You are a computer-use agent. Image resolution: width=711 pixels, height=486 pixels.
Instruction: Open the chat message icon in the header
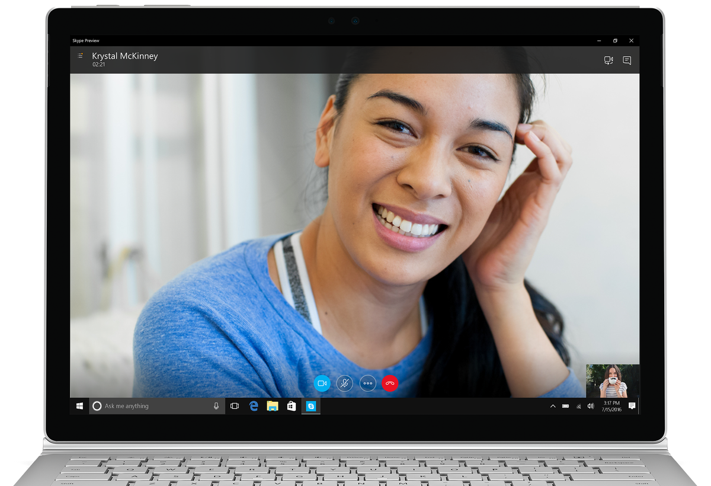coord(627,60)
